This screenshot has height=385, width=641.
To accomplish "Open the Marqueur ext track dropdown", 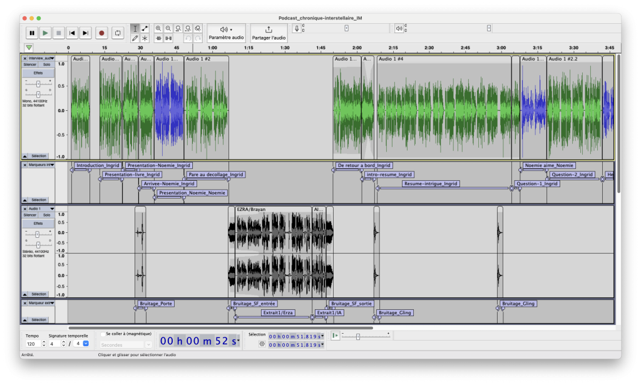I will point(41,303).
